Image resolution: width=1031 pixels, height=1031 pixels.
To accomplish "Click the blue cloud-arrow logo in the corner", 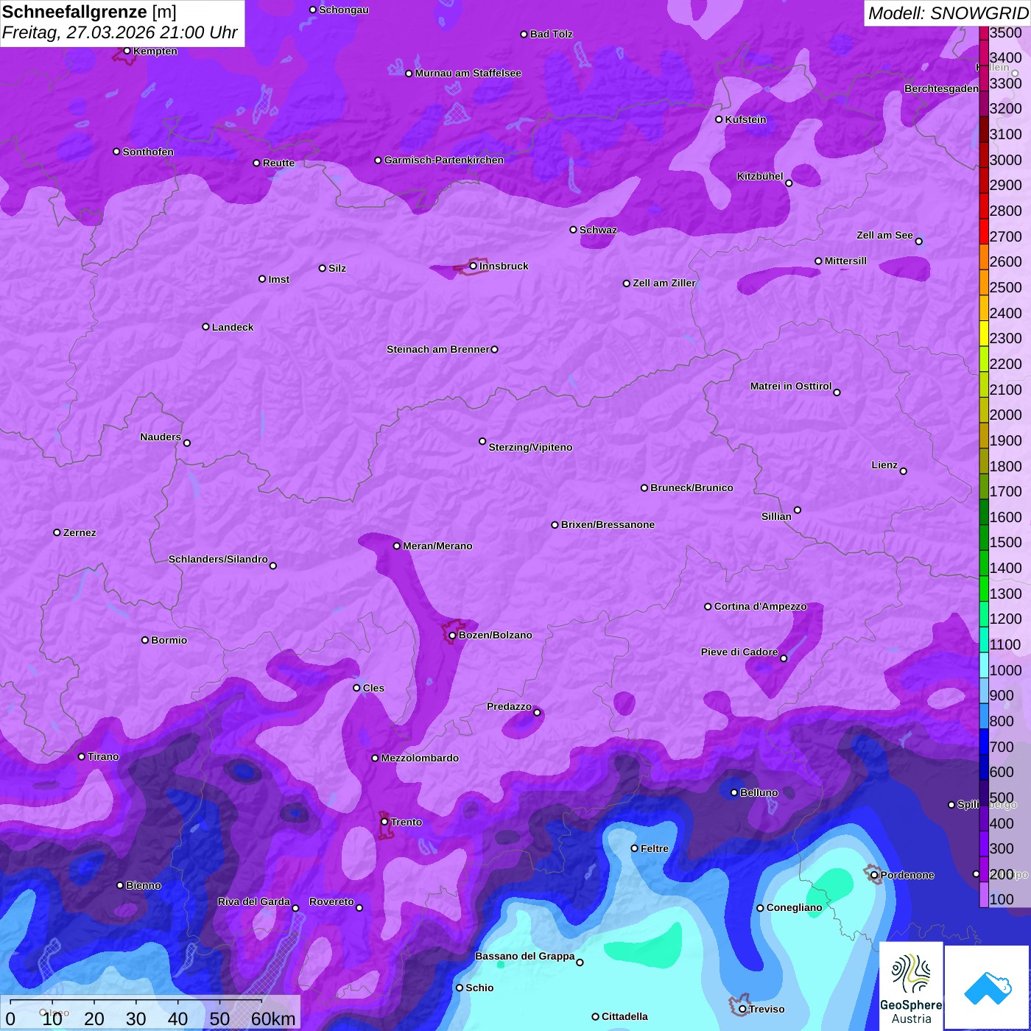I will point(988,988).
